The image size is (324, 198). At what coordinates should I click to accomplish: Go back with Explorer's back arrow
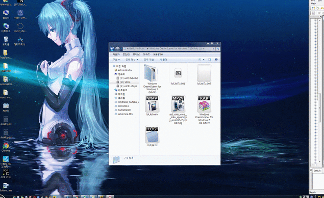tap(112, 49)
